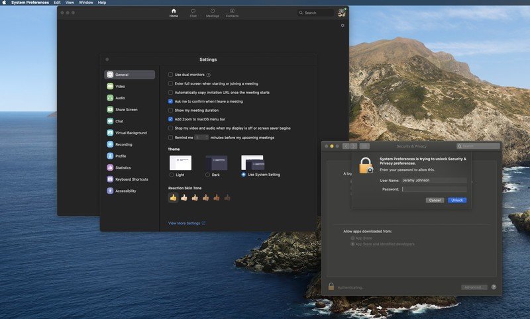The image size is (530, 319).
Task: Open Keyboard Shortcuts settings
Action: (x=131, y=179)
